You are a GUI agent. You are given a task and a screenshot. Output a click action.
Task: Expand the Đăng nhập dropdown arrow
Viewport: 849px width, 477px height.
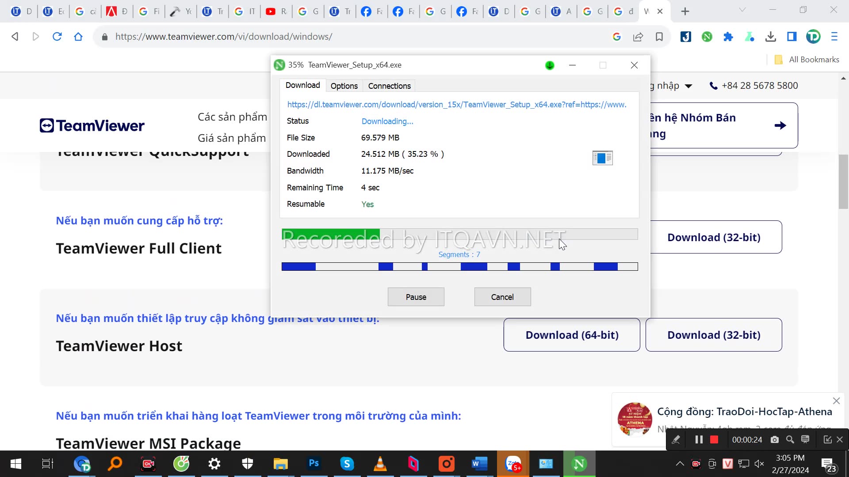tap(688, 86)
